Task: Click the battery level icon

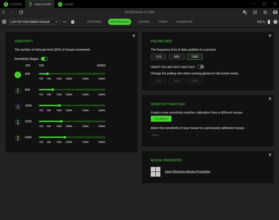Action: click(x=269, y=22)
